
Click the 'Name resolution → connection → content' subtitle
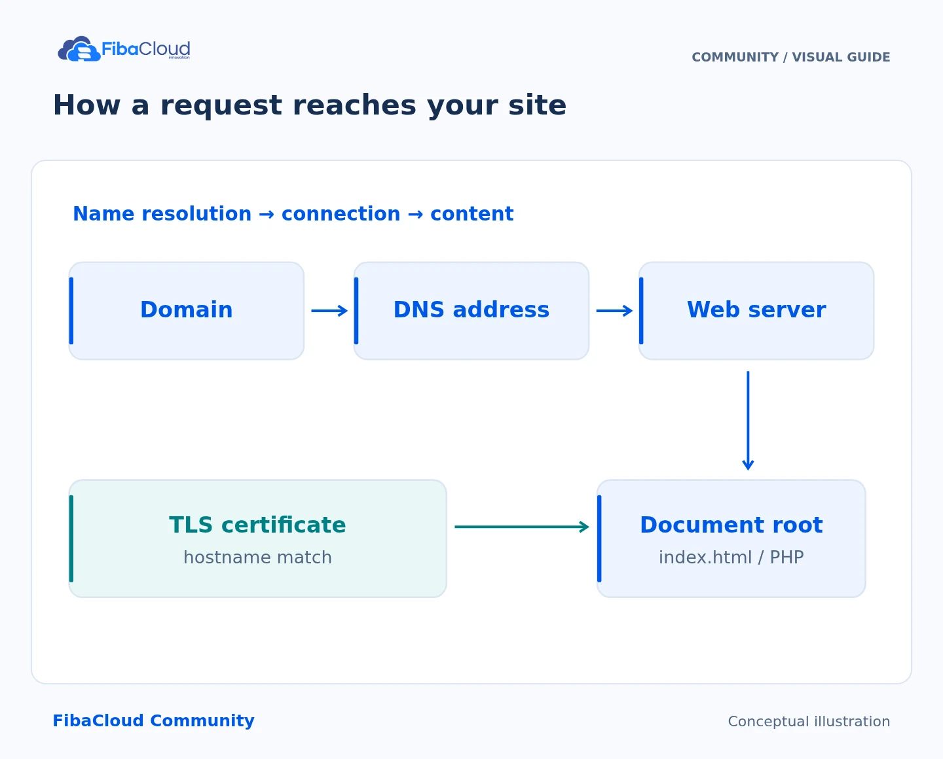point(293,214)
